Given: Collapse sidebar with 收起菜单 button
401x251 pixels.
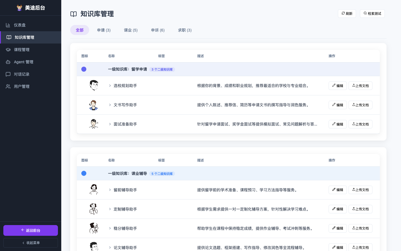Looking at the screenshot, I should click(x=31, y=243).
